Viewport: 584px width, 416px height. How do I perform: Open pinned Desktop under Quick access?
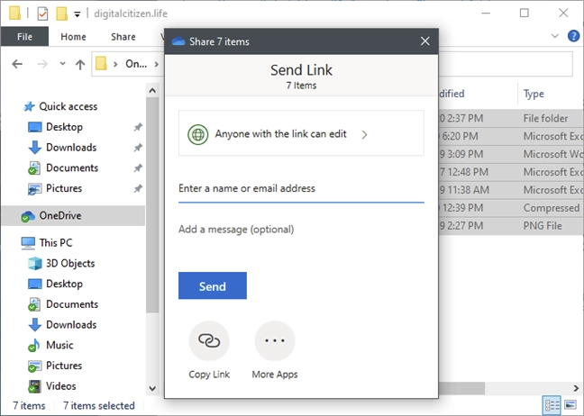click(64, 127)
